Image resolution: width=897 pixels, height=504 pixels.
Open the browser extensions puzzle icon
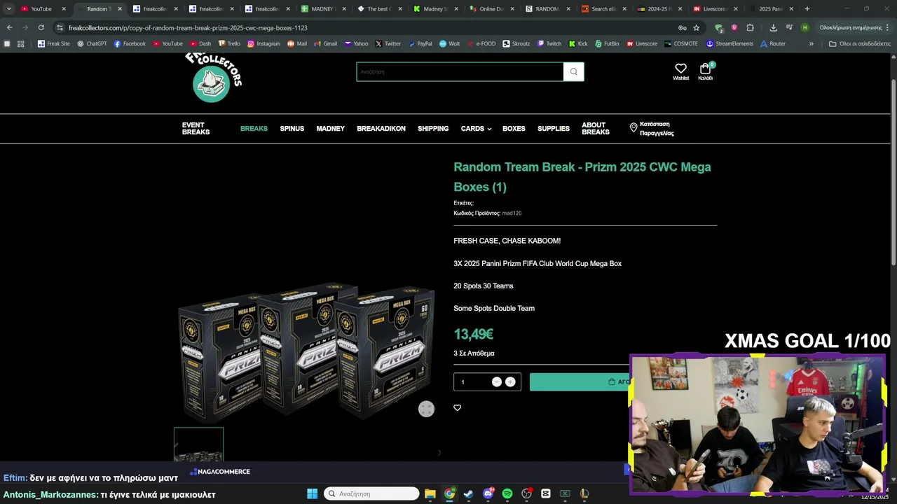(750, 27)
